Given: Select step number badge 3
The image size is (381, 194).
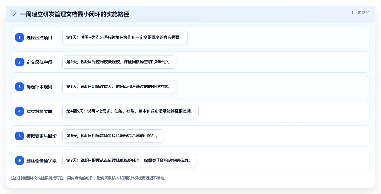Looking at the screenshot, I should [20, 86].
